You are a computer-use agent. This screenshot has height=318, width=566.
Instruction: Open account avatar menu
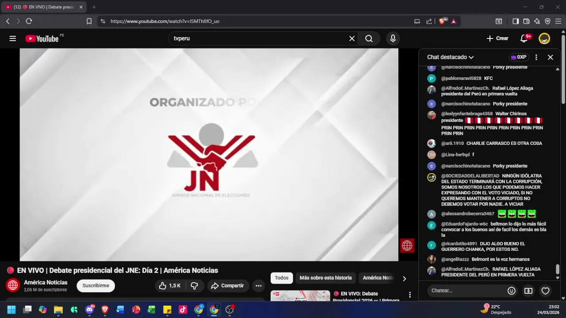click(544, 38)
